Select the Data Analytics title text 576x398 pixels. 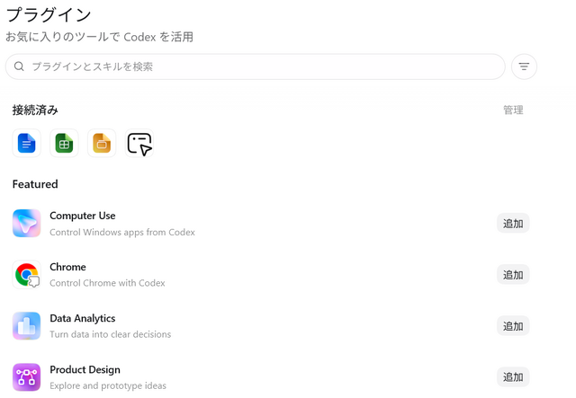coord(83,318)
